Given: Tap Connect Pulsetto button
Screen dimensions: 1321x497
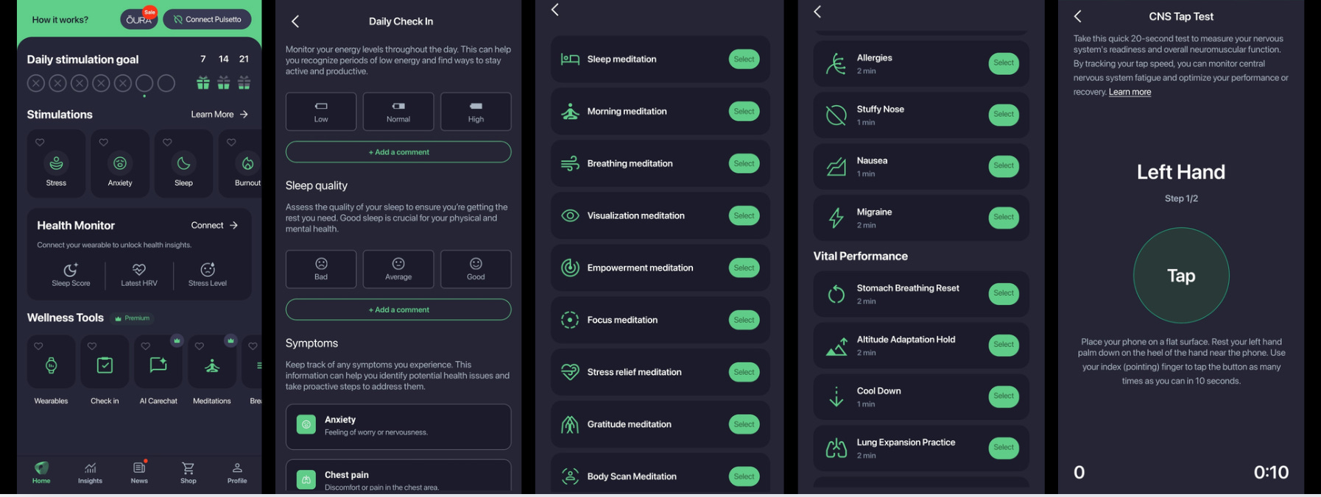Looking at the screenshot, I should (x=207, y=19).
